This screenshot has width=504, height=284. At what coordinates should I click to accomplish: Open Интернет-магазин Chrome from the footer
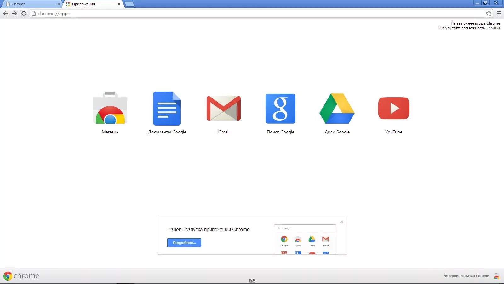click(x=465, y=275)
